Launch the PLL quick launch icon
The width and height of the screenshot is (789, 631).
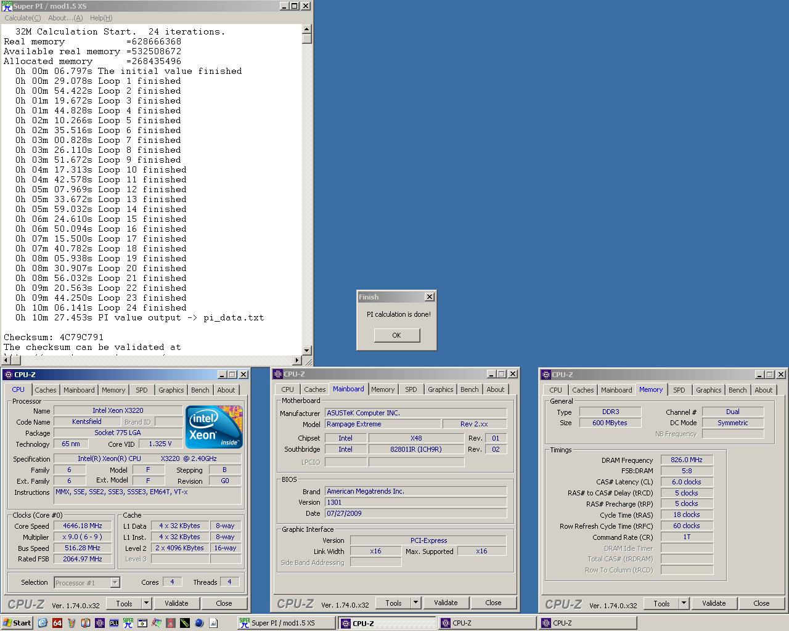(114, 623)
